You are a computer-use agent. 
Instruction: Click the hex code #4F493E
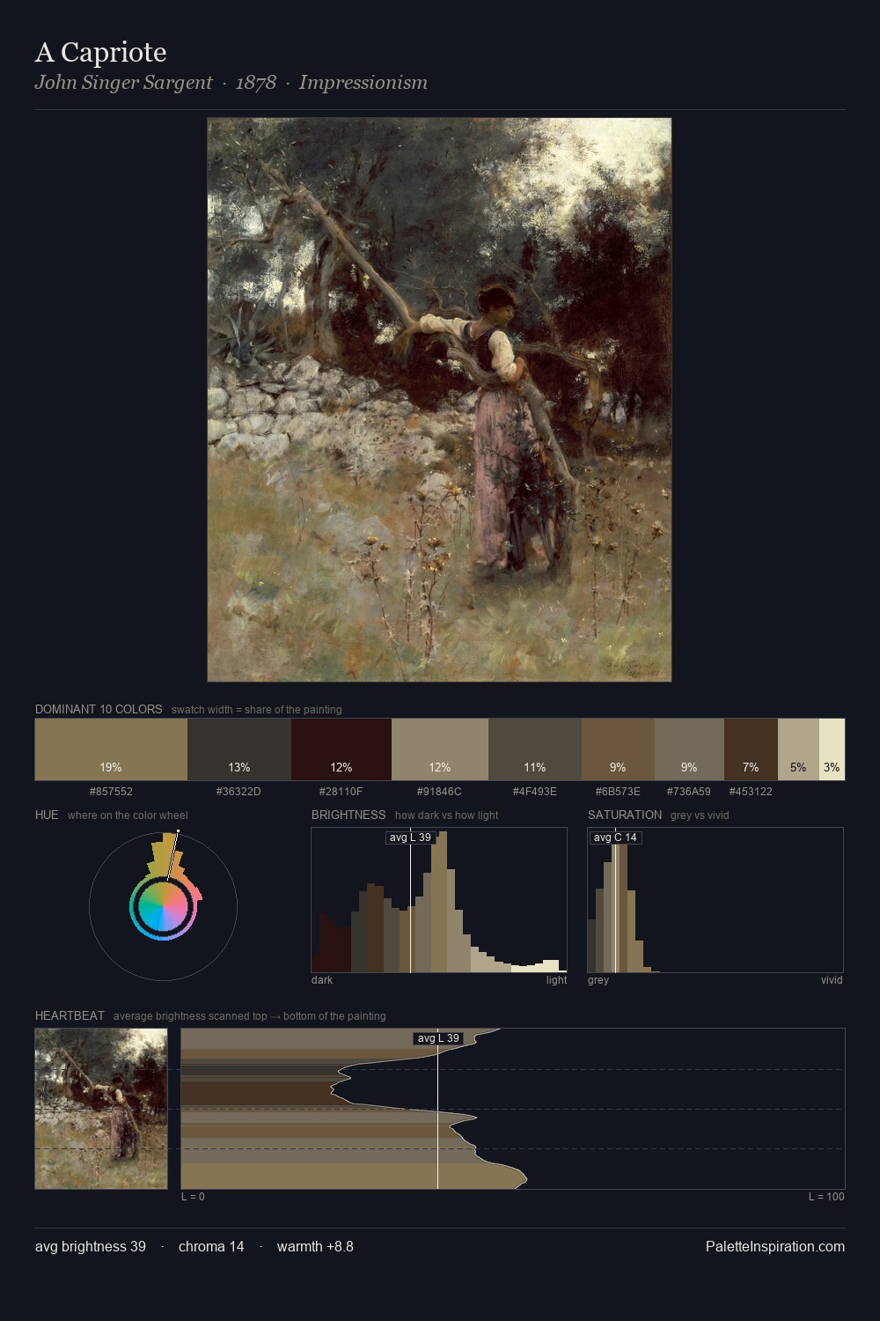[534, 792]
